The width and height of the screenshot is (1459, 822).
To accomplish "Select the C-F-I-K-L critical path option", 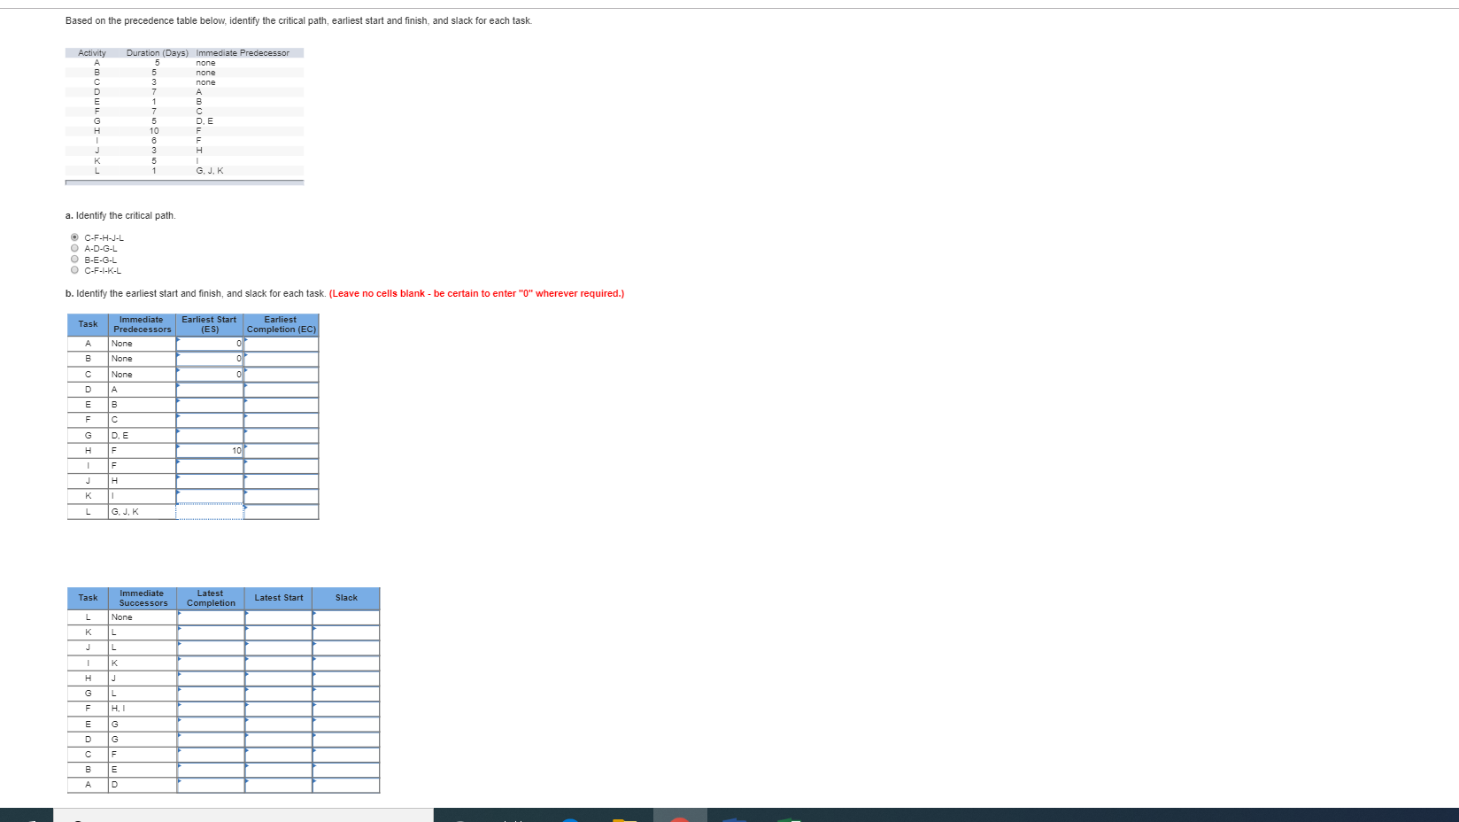I will [x=75, y=269].
